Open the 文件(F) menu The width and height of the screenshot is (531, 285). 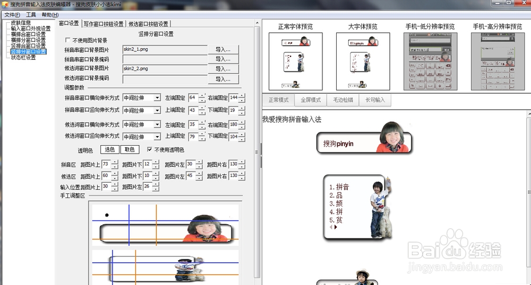(12, 15)
